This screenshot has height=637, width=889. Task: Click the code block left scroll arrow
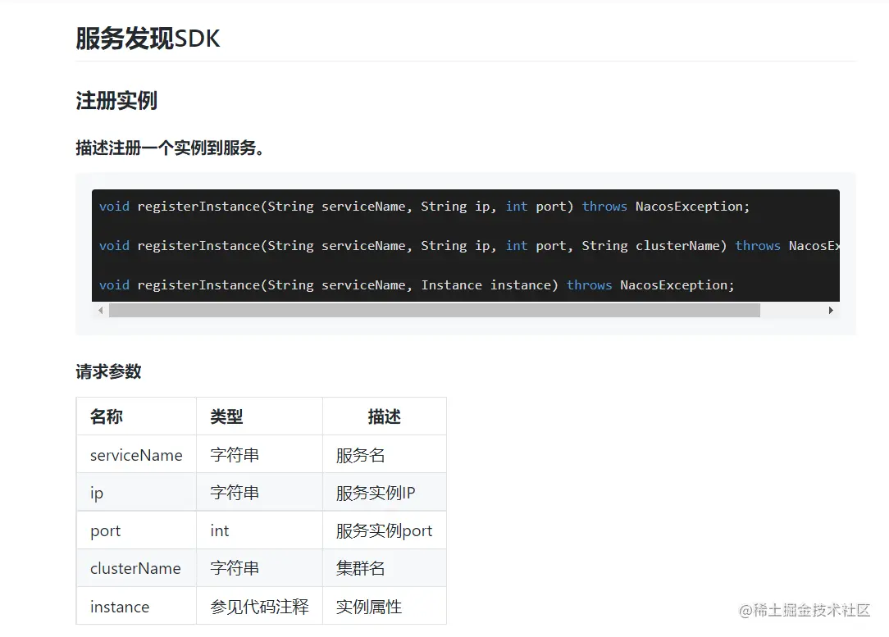[101, 310]
